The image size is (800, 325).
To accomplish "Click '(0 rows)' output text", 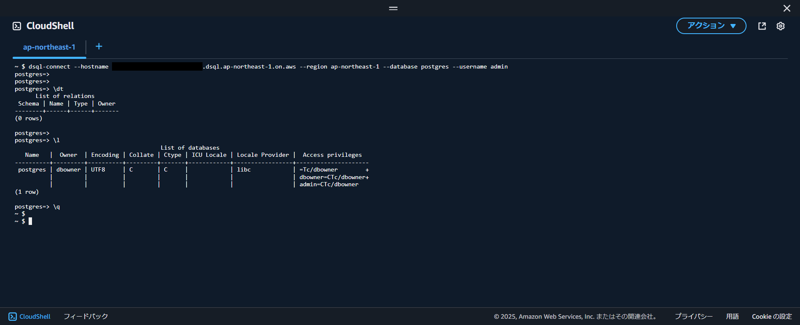I will 29,118.
